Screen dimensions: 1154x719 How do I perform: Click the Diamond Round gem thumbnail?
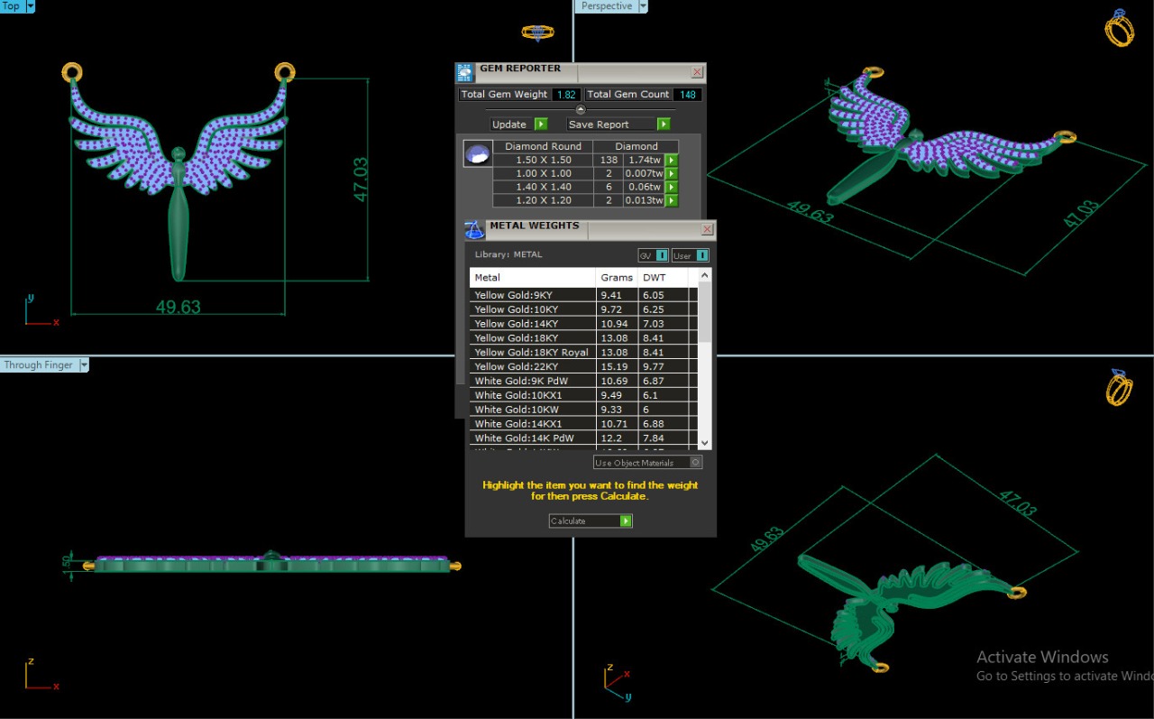[478, 153]
